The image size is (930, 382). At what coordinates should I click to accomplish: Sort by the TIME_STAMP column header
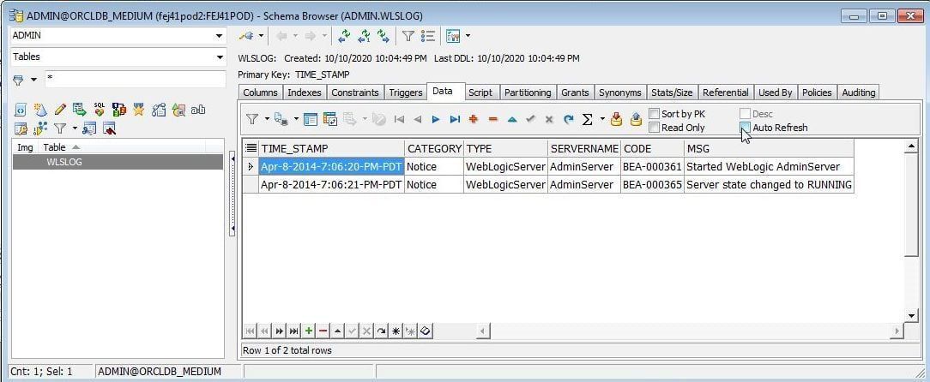[332, 149]
